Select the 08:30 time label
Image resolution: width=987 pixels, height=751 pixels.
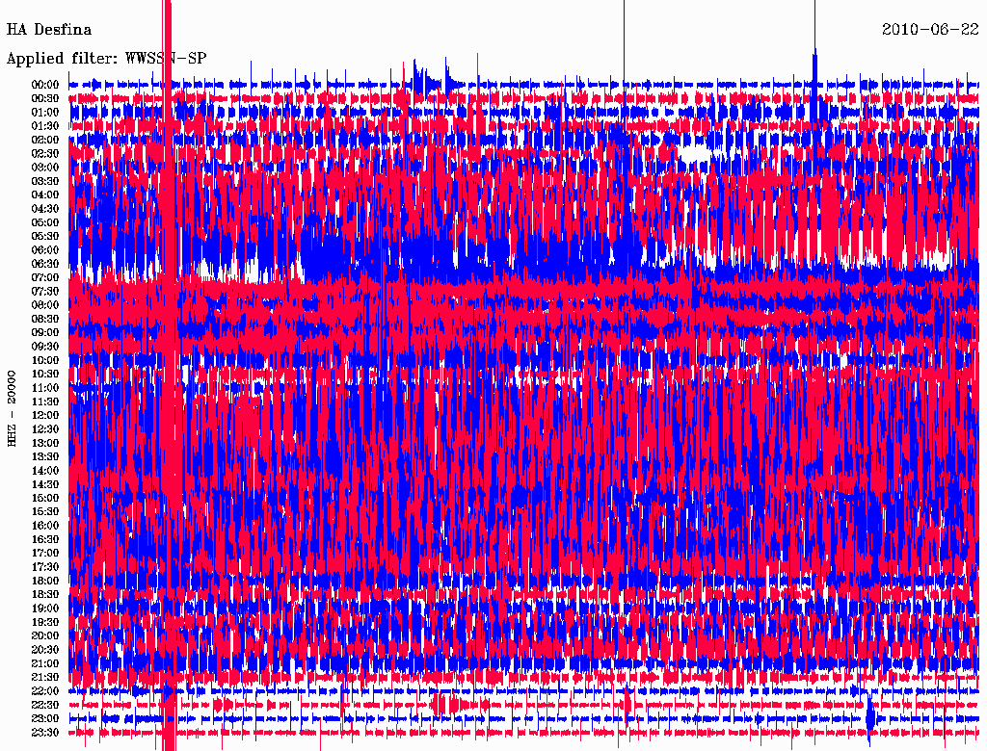45,319
